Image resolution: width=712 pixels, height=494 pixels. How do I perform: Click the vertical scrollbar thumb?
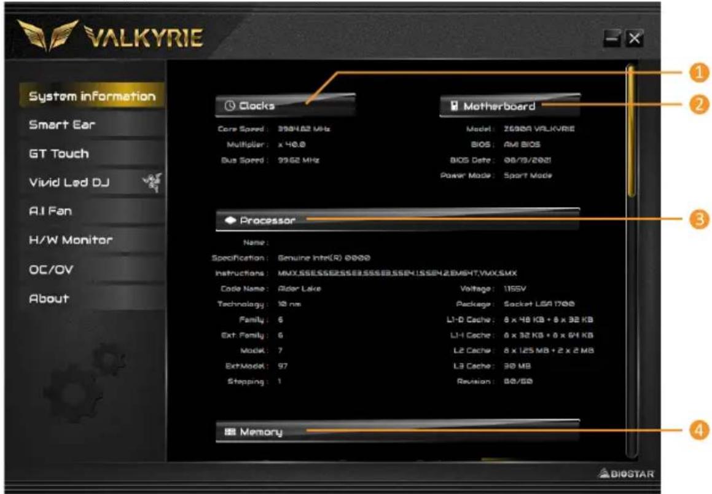631,131
